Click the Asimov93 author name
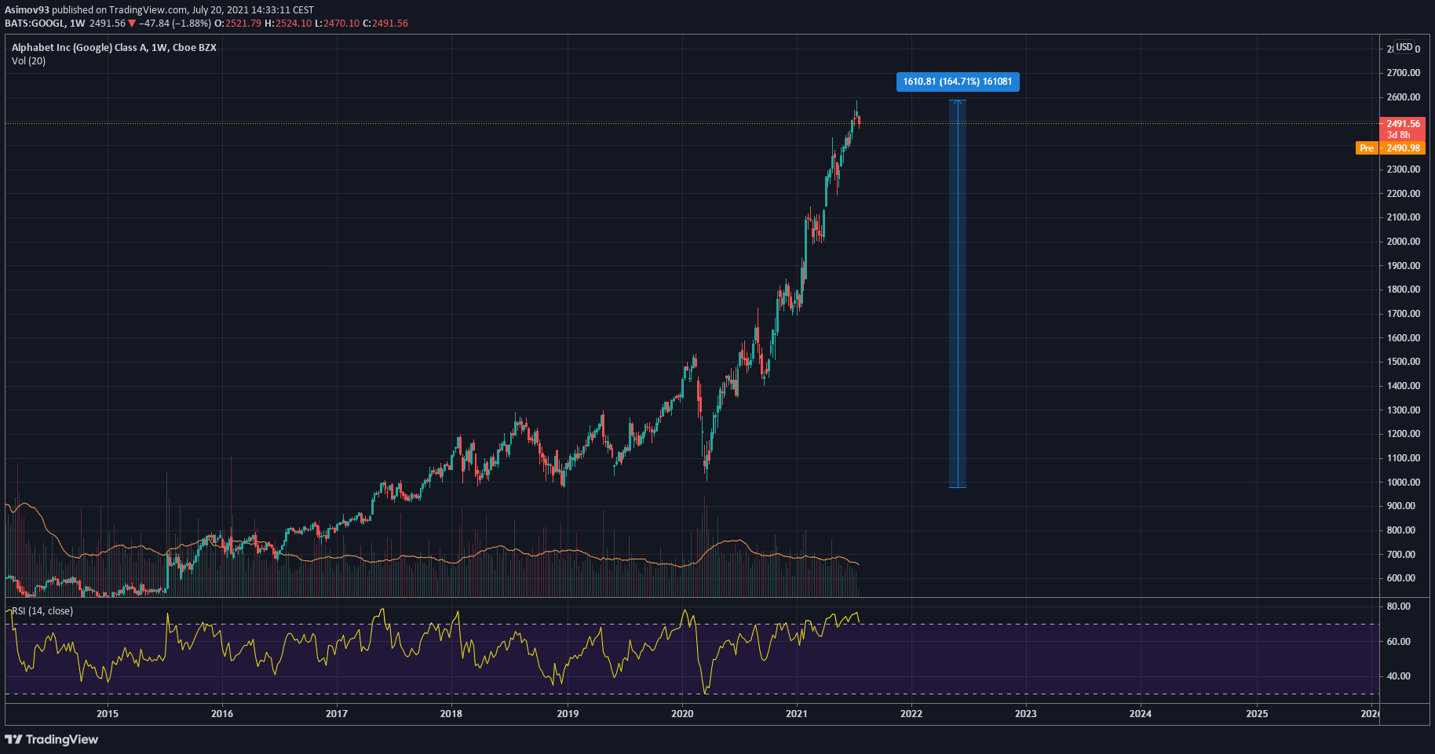1435x754 pixels. coord(27,10)
